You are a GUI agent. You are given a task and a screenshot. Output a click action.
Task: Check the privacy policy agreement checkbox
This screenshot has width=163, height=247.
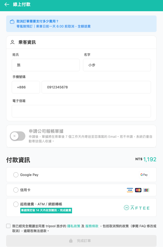point(8,226)
